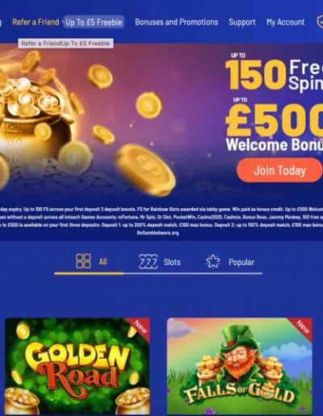Viewport: 323px width, 416px height.
Task: Click the Popular star icon
Action: 213,261
